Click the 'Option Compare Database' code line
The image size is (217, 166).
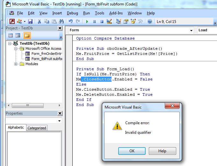pyautogui.click(x=105, y=38)
